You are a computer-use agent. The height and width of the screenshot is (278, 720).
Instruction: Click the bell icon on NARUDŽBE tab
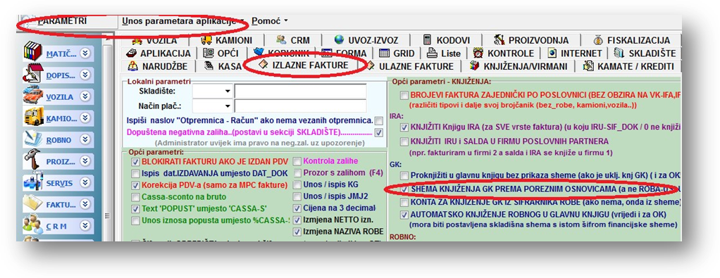pyautogui.click(x=132, y=66)
